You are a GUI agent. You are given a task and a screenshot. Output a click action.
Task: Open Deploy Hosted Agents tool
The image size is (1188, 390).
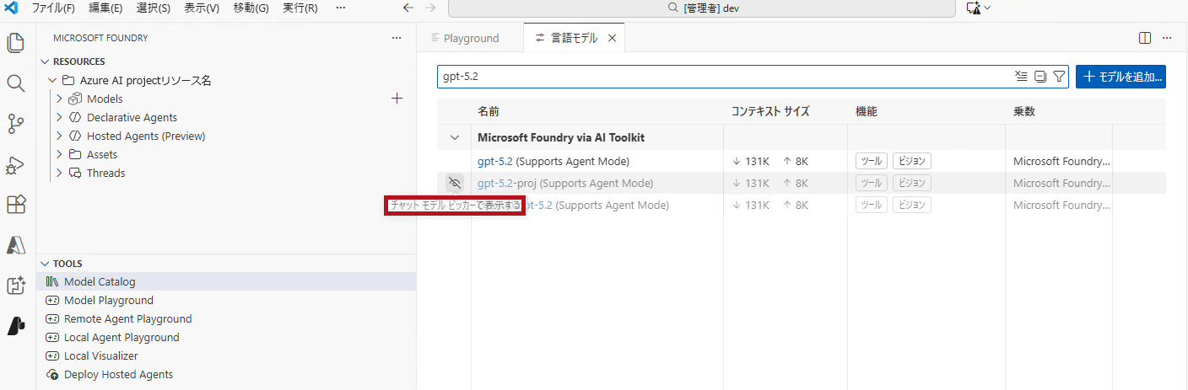[x=226, y=375]
